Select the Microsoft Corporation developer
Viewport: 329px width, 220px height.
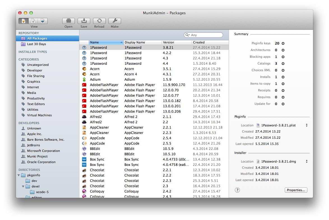click(x=47, y=151)
